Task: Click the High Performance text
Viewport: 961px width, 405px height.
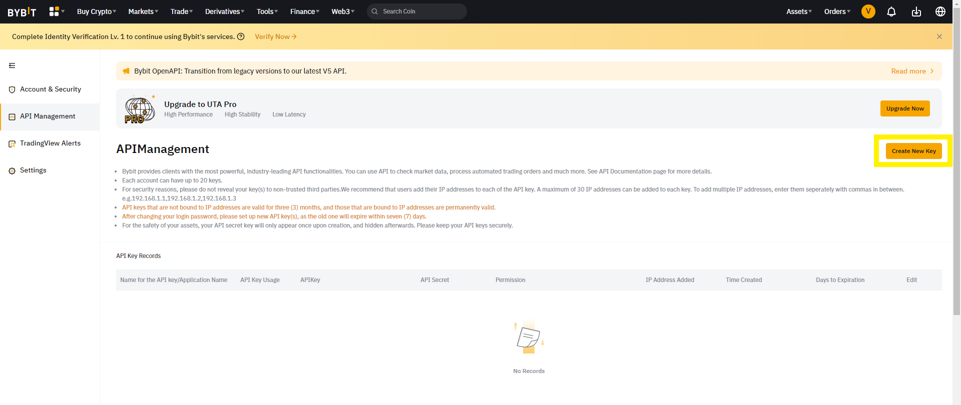Action: (188, 114)
